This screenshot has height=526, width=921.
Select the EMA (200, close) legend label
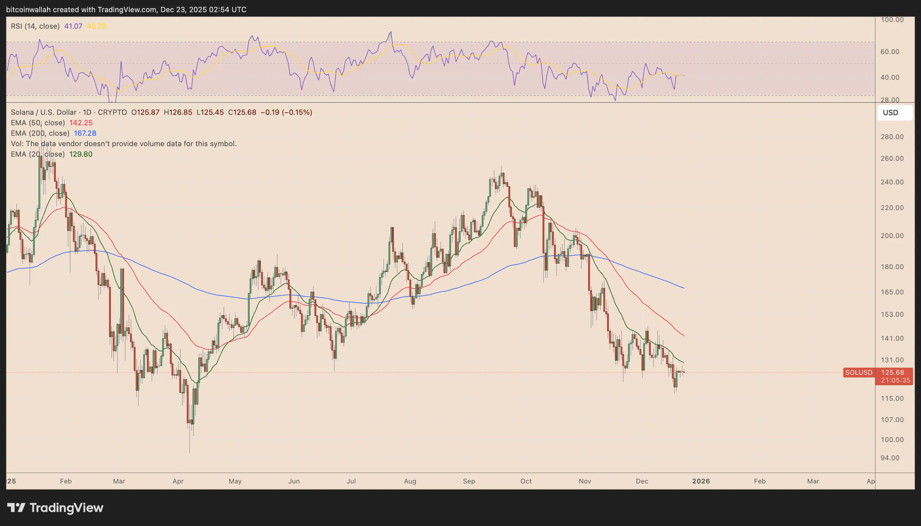click(x=40, y=133)
